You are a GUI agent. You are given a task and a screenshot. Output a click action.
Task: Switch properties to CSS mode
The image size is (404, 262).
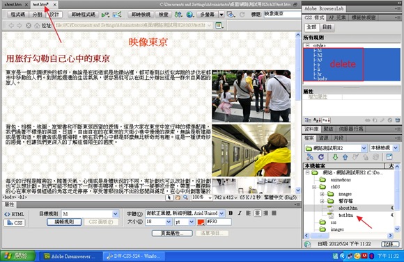15,222
